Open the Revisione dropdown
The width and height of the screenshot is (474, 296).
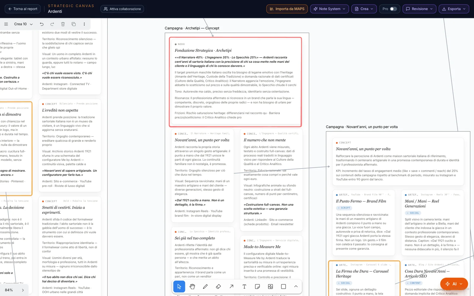[419, 9]
